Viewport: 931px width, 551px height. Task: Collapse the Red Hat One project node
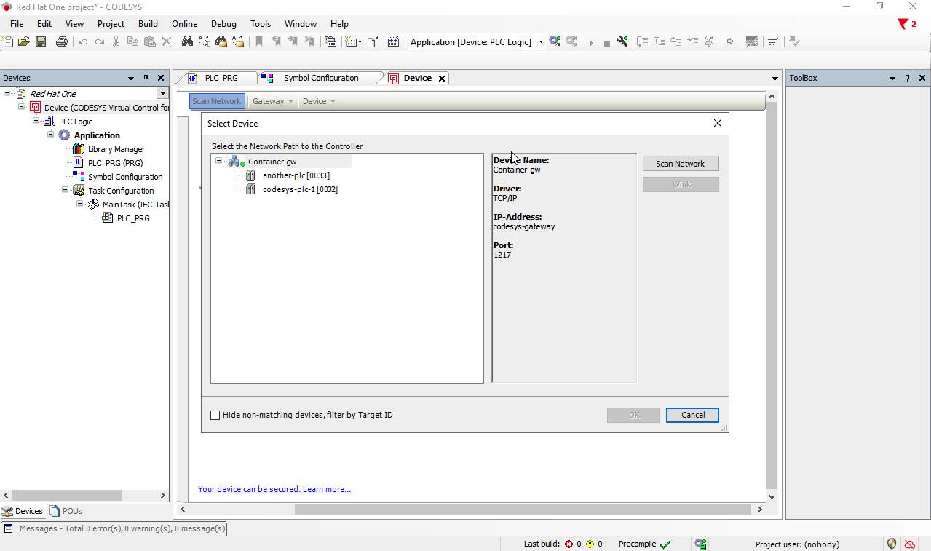pyautogui.click(x=7, y=93)
